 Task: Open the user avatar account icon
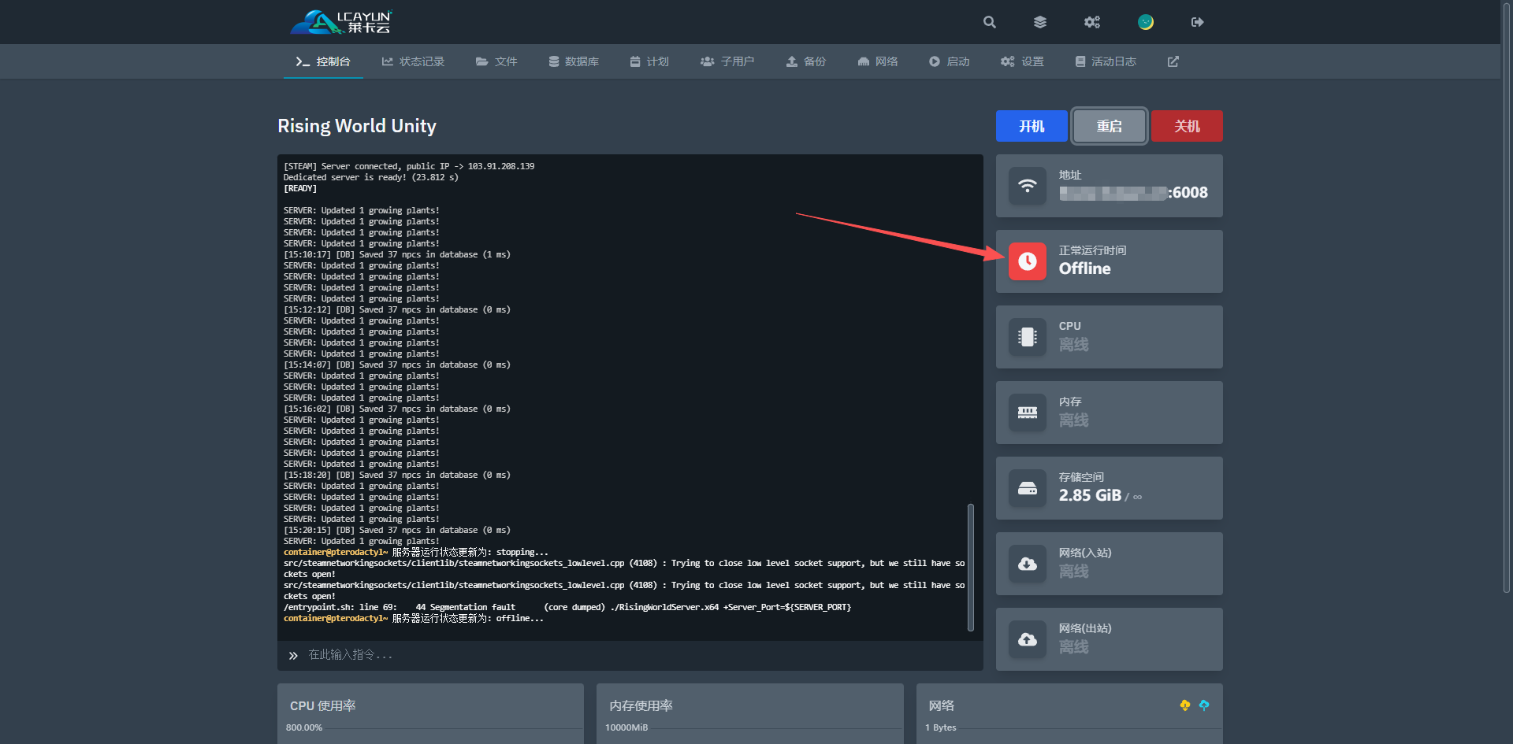pos(1146,22)
